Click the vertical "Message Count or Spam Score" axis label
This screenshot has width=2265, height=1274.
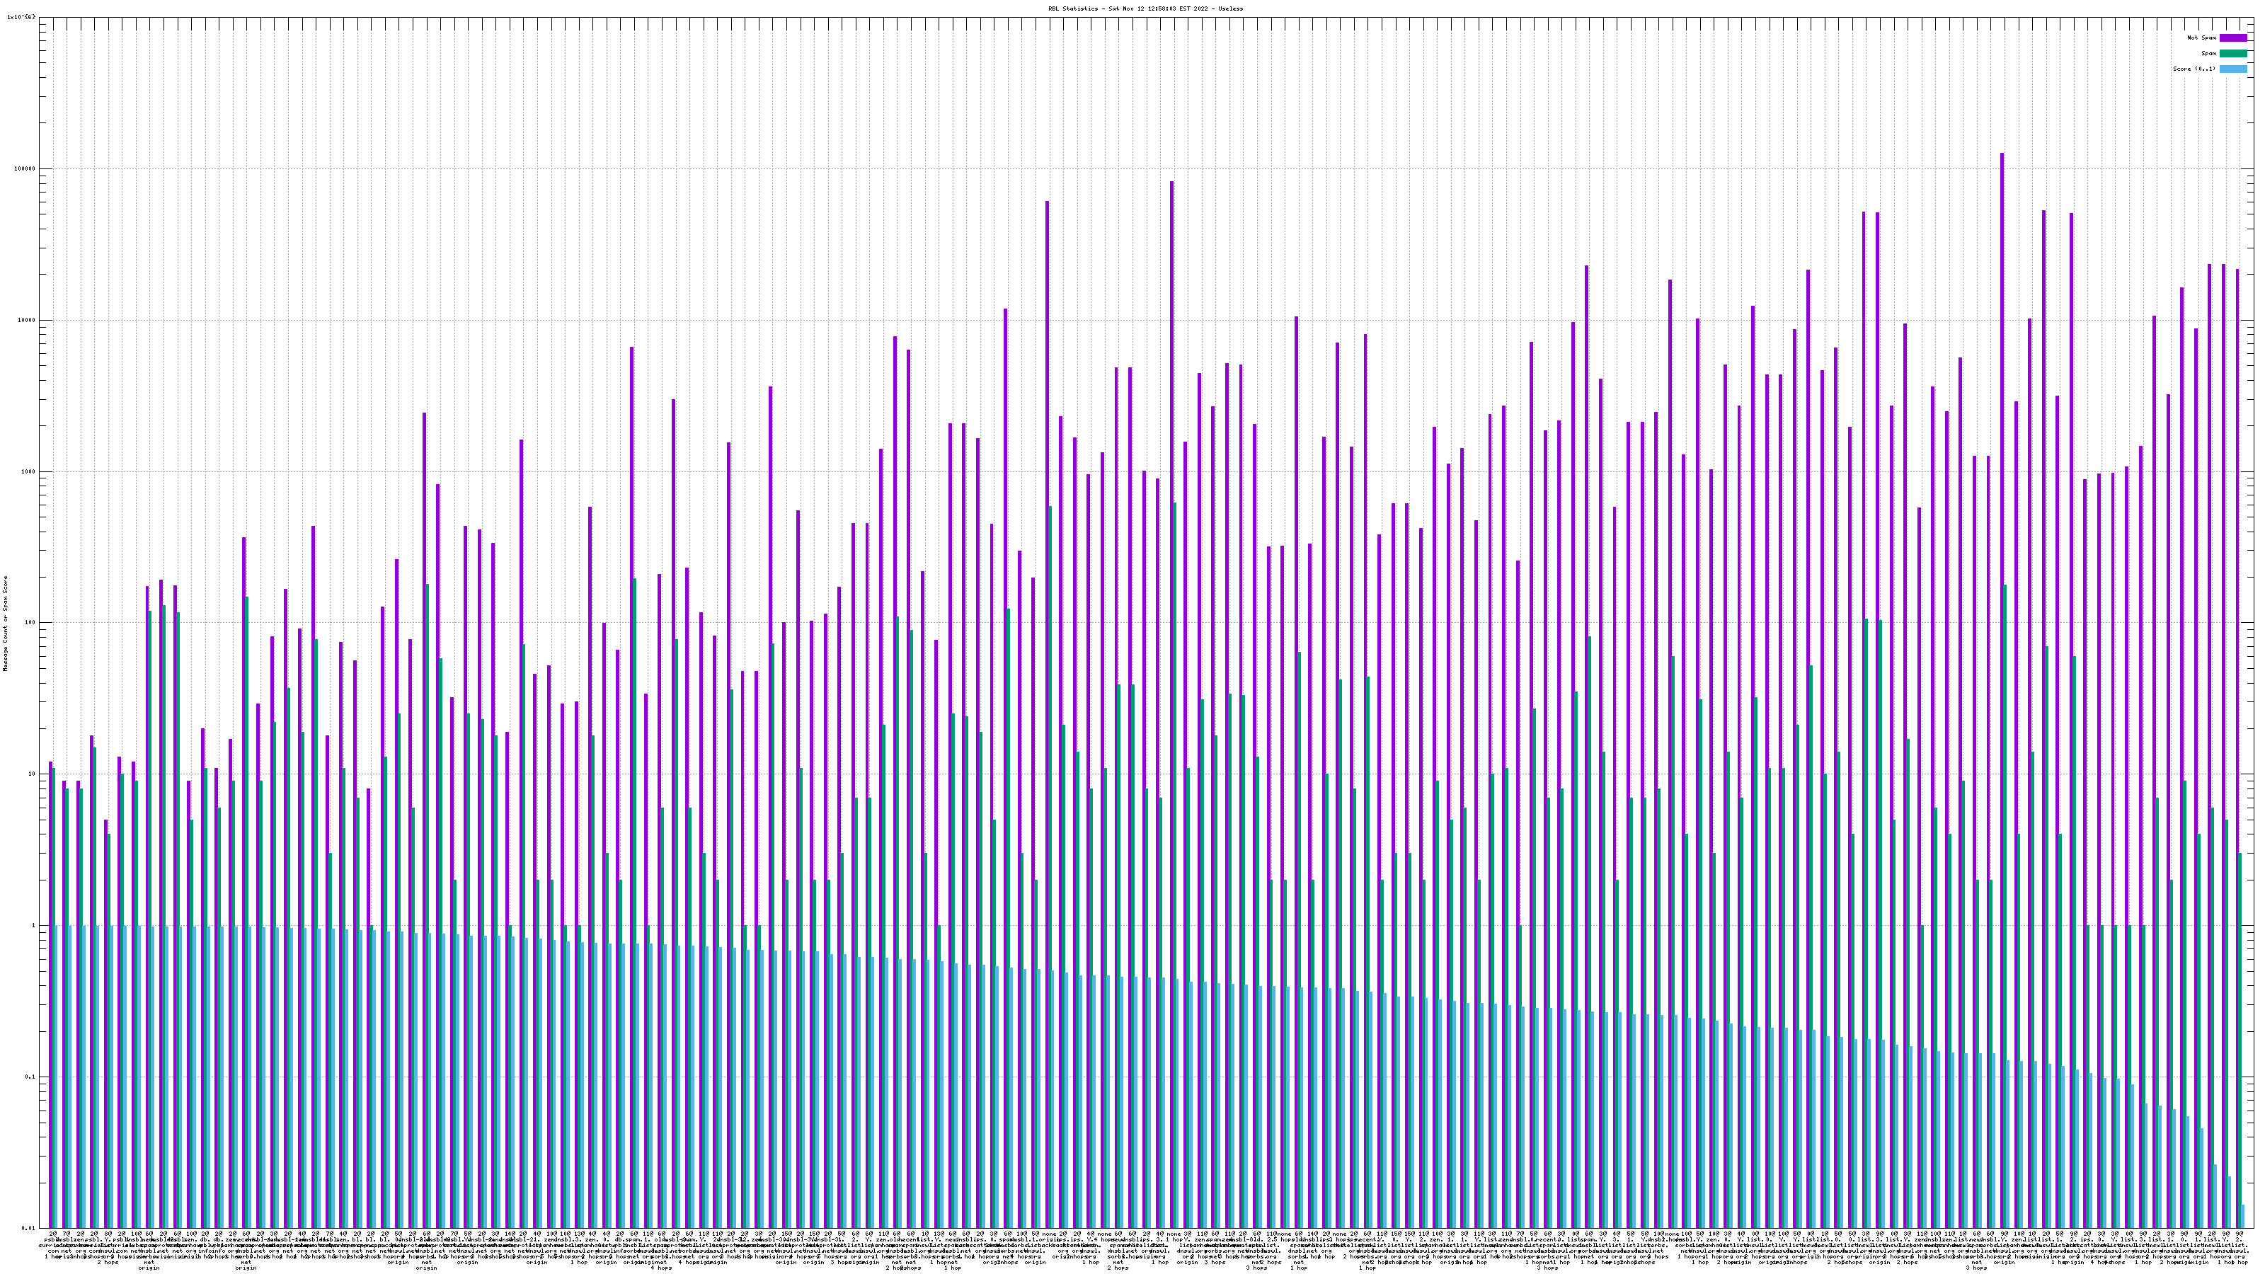pos(5,624)
